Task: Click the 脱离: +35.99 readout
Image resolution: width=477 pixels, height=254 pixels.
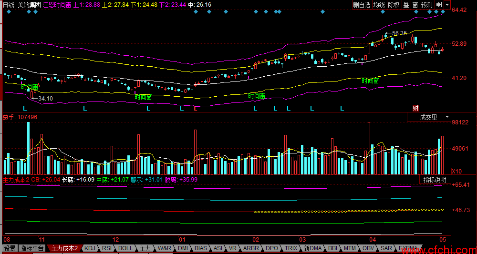Action: click(x=181, y=180)
